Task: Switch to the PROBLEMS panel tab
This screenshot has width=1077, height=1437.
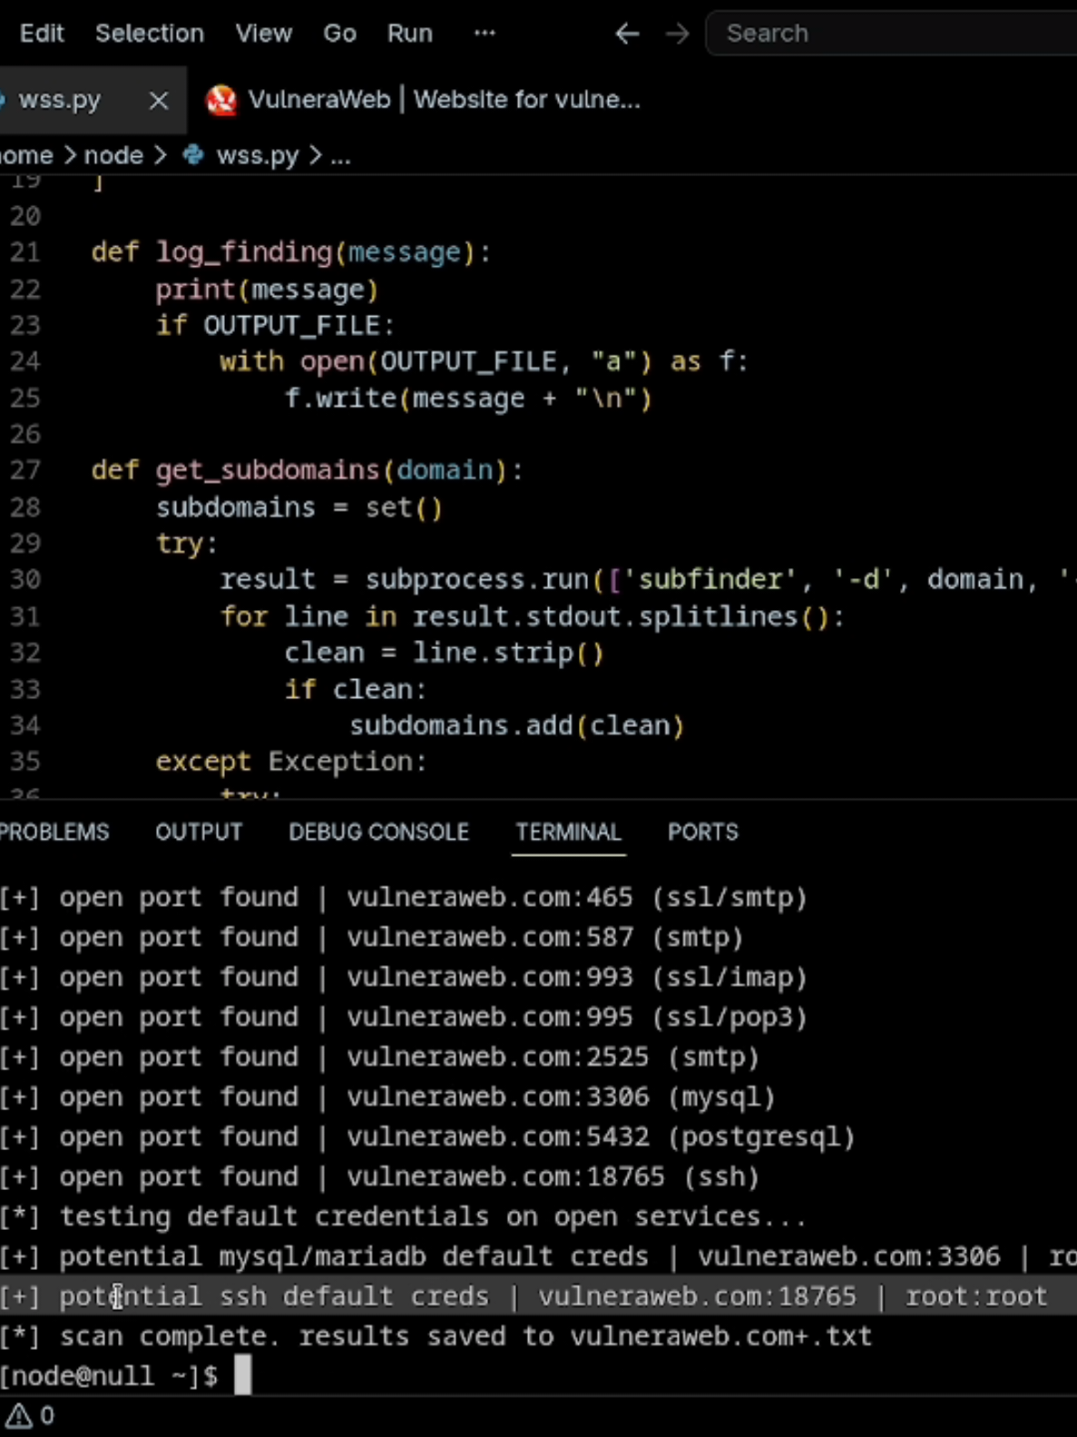Action: (x=54, y=832)
